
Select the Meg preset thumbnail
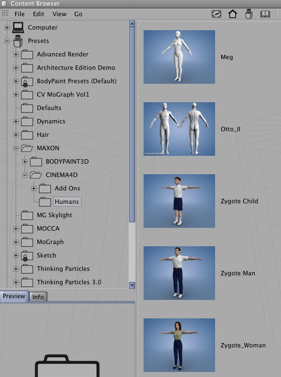click(x=179, y=57)
